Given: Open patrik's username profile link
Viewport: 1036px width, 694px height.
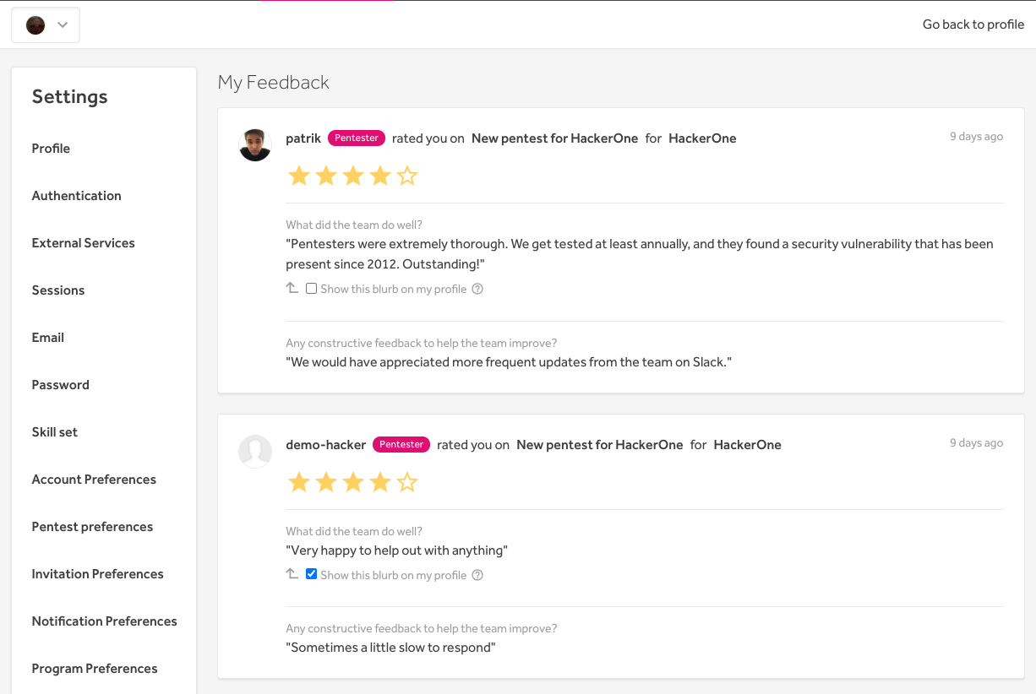Looking at the screenshot, I should coord(303,138).
